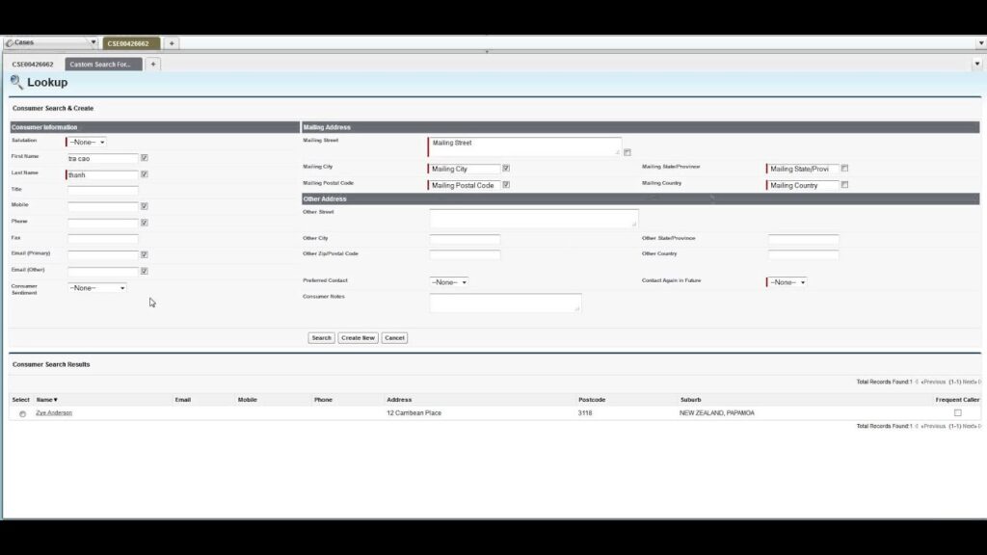
Task: Click the Suburb column header
Action: [x=690, y=400]
